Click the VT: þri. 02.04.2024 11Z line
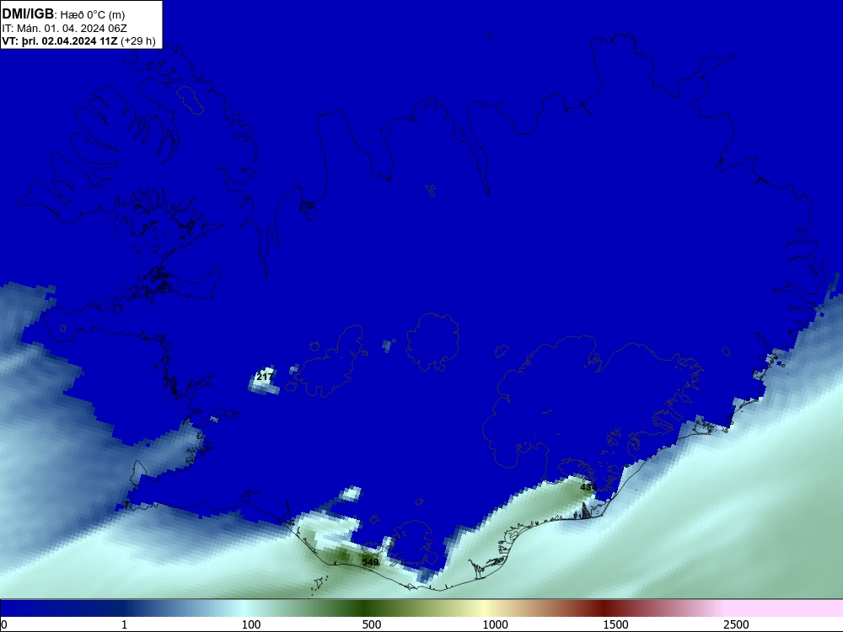 click(60, 41)
